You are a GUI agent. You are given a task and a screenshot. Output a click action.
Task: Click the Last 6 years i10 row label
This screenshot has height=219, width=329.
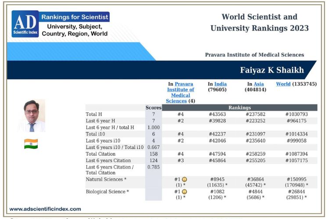coord(103,141)
